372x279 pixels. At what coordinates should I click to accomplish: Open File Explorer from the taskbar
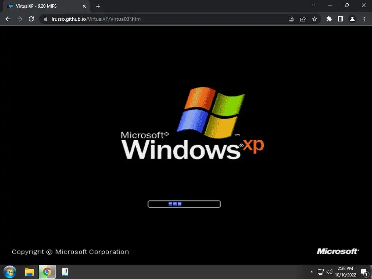coord(29,272)
